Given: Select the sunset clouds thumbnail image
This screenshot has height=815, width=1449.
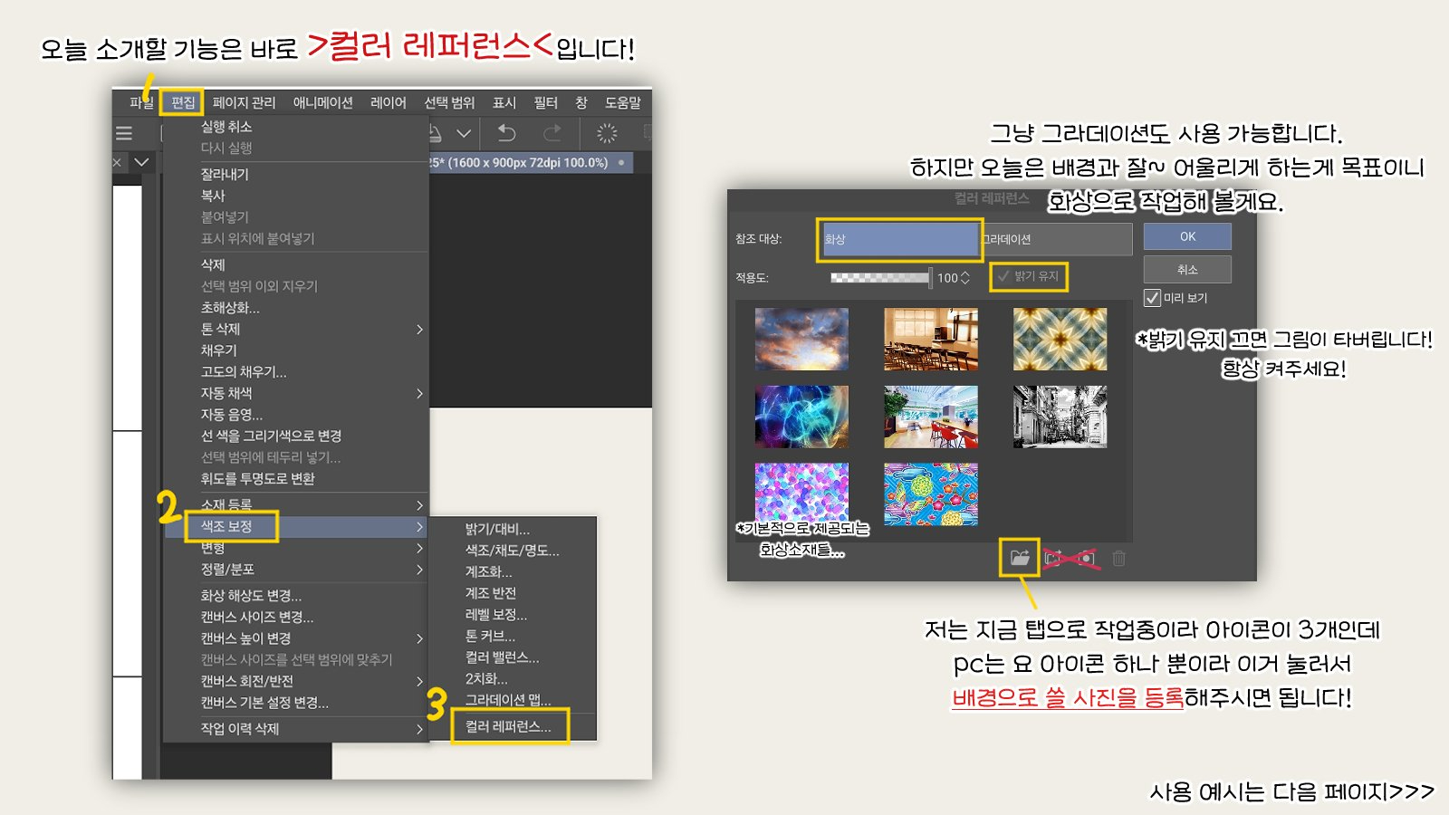Looking at the screenshot, I should click(801, 340).
